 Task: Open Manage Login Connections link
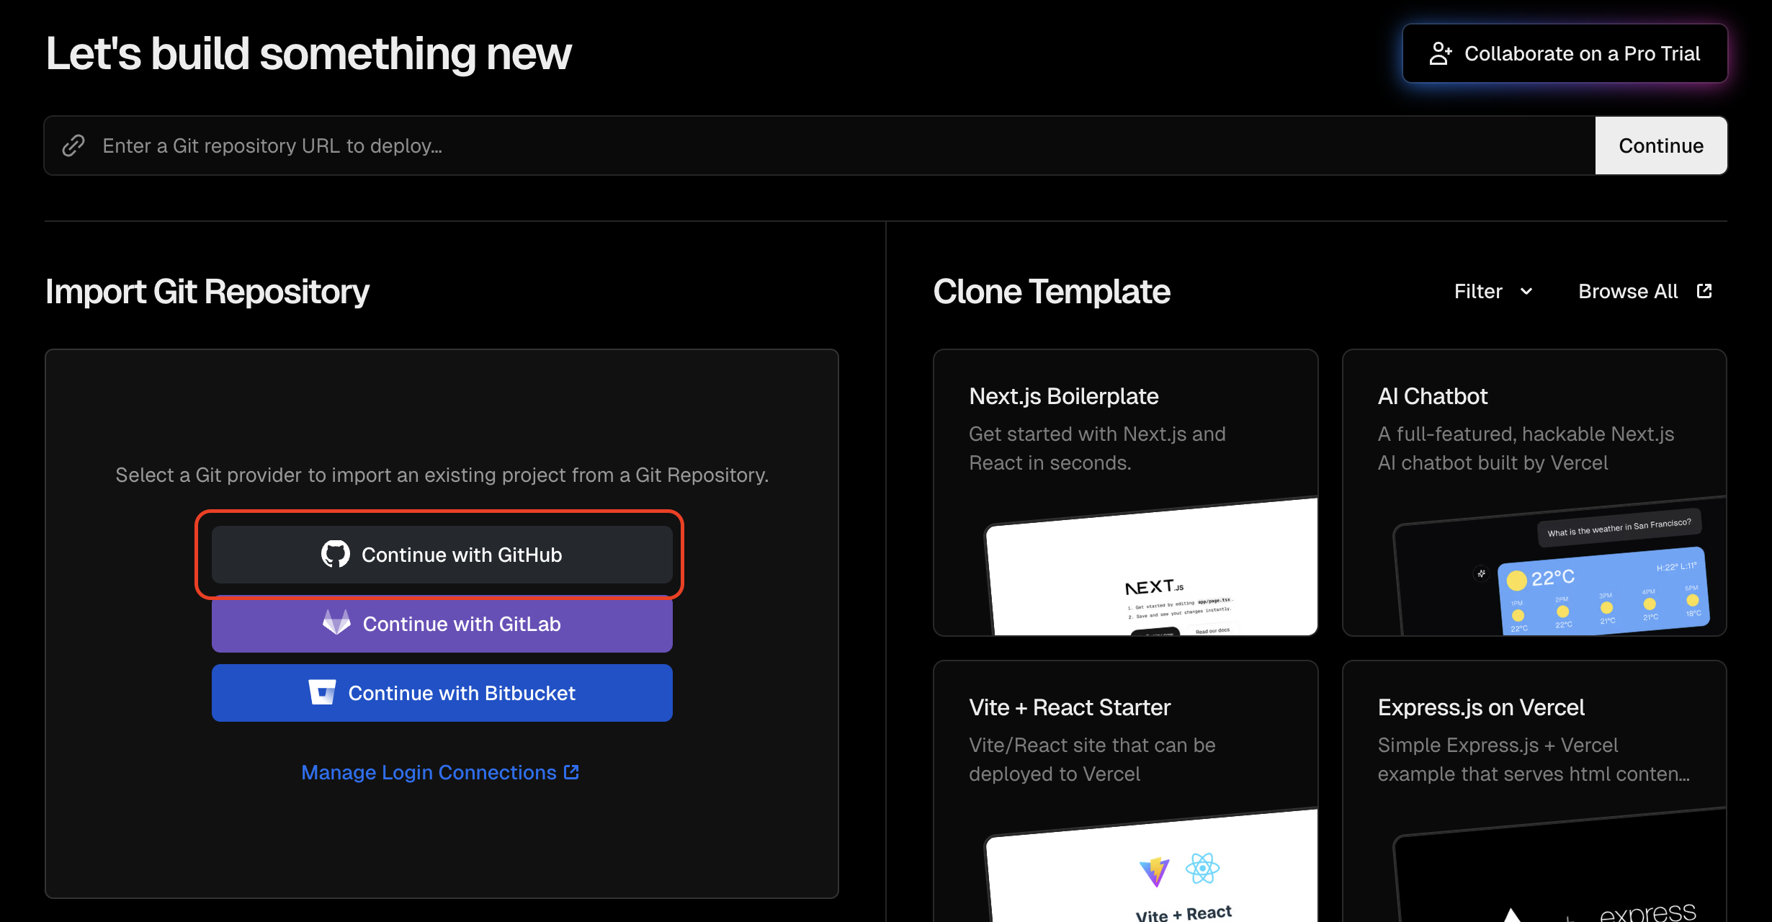[x=429, y=772]
